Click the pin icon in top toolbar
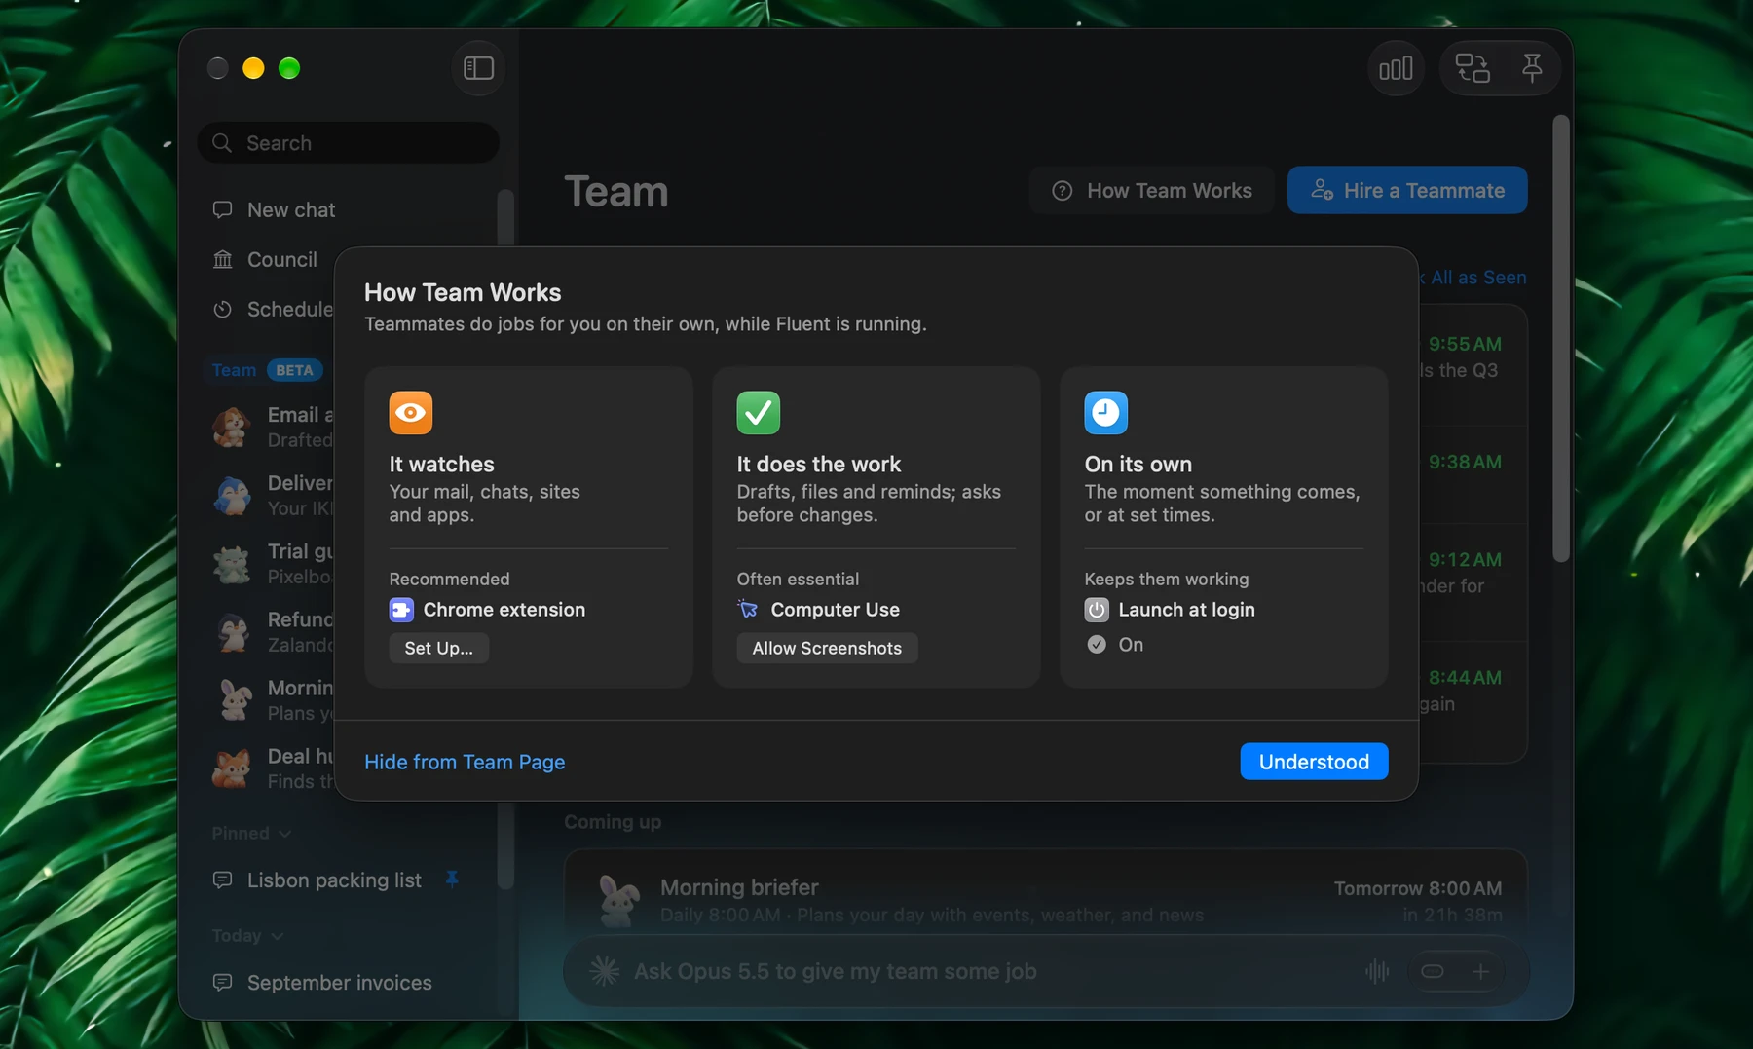This screenshot has height=1049, width=1753. [x=1532, y=68]
